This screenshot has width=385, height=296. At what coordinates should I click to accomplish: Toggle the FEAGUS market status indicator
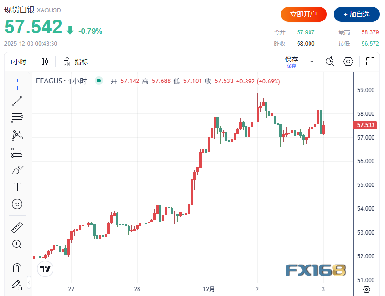[99, 81]
